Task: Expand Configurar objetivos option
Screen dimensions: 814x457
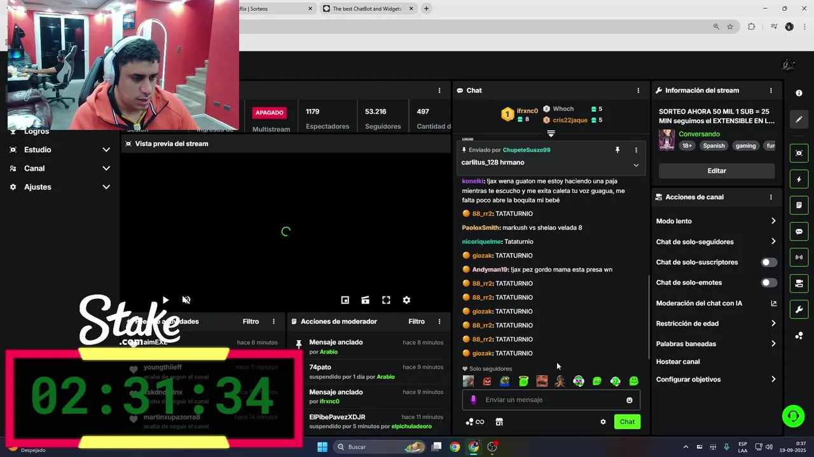Action: tap(773, 379)
